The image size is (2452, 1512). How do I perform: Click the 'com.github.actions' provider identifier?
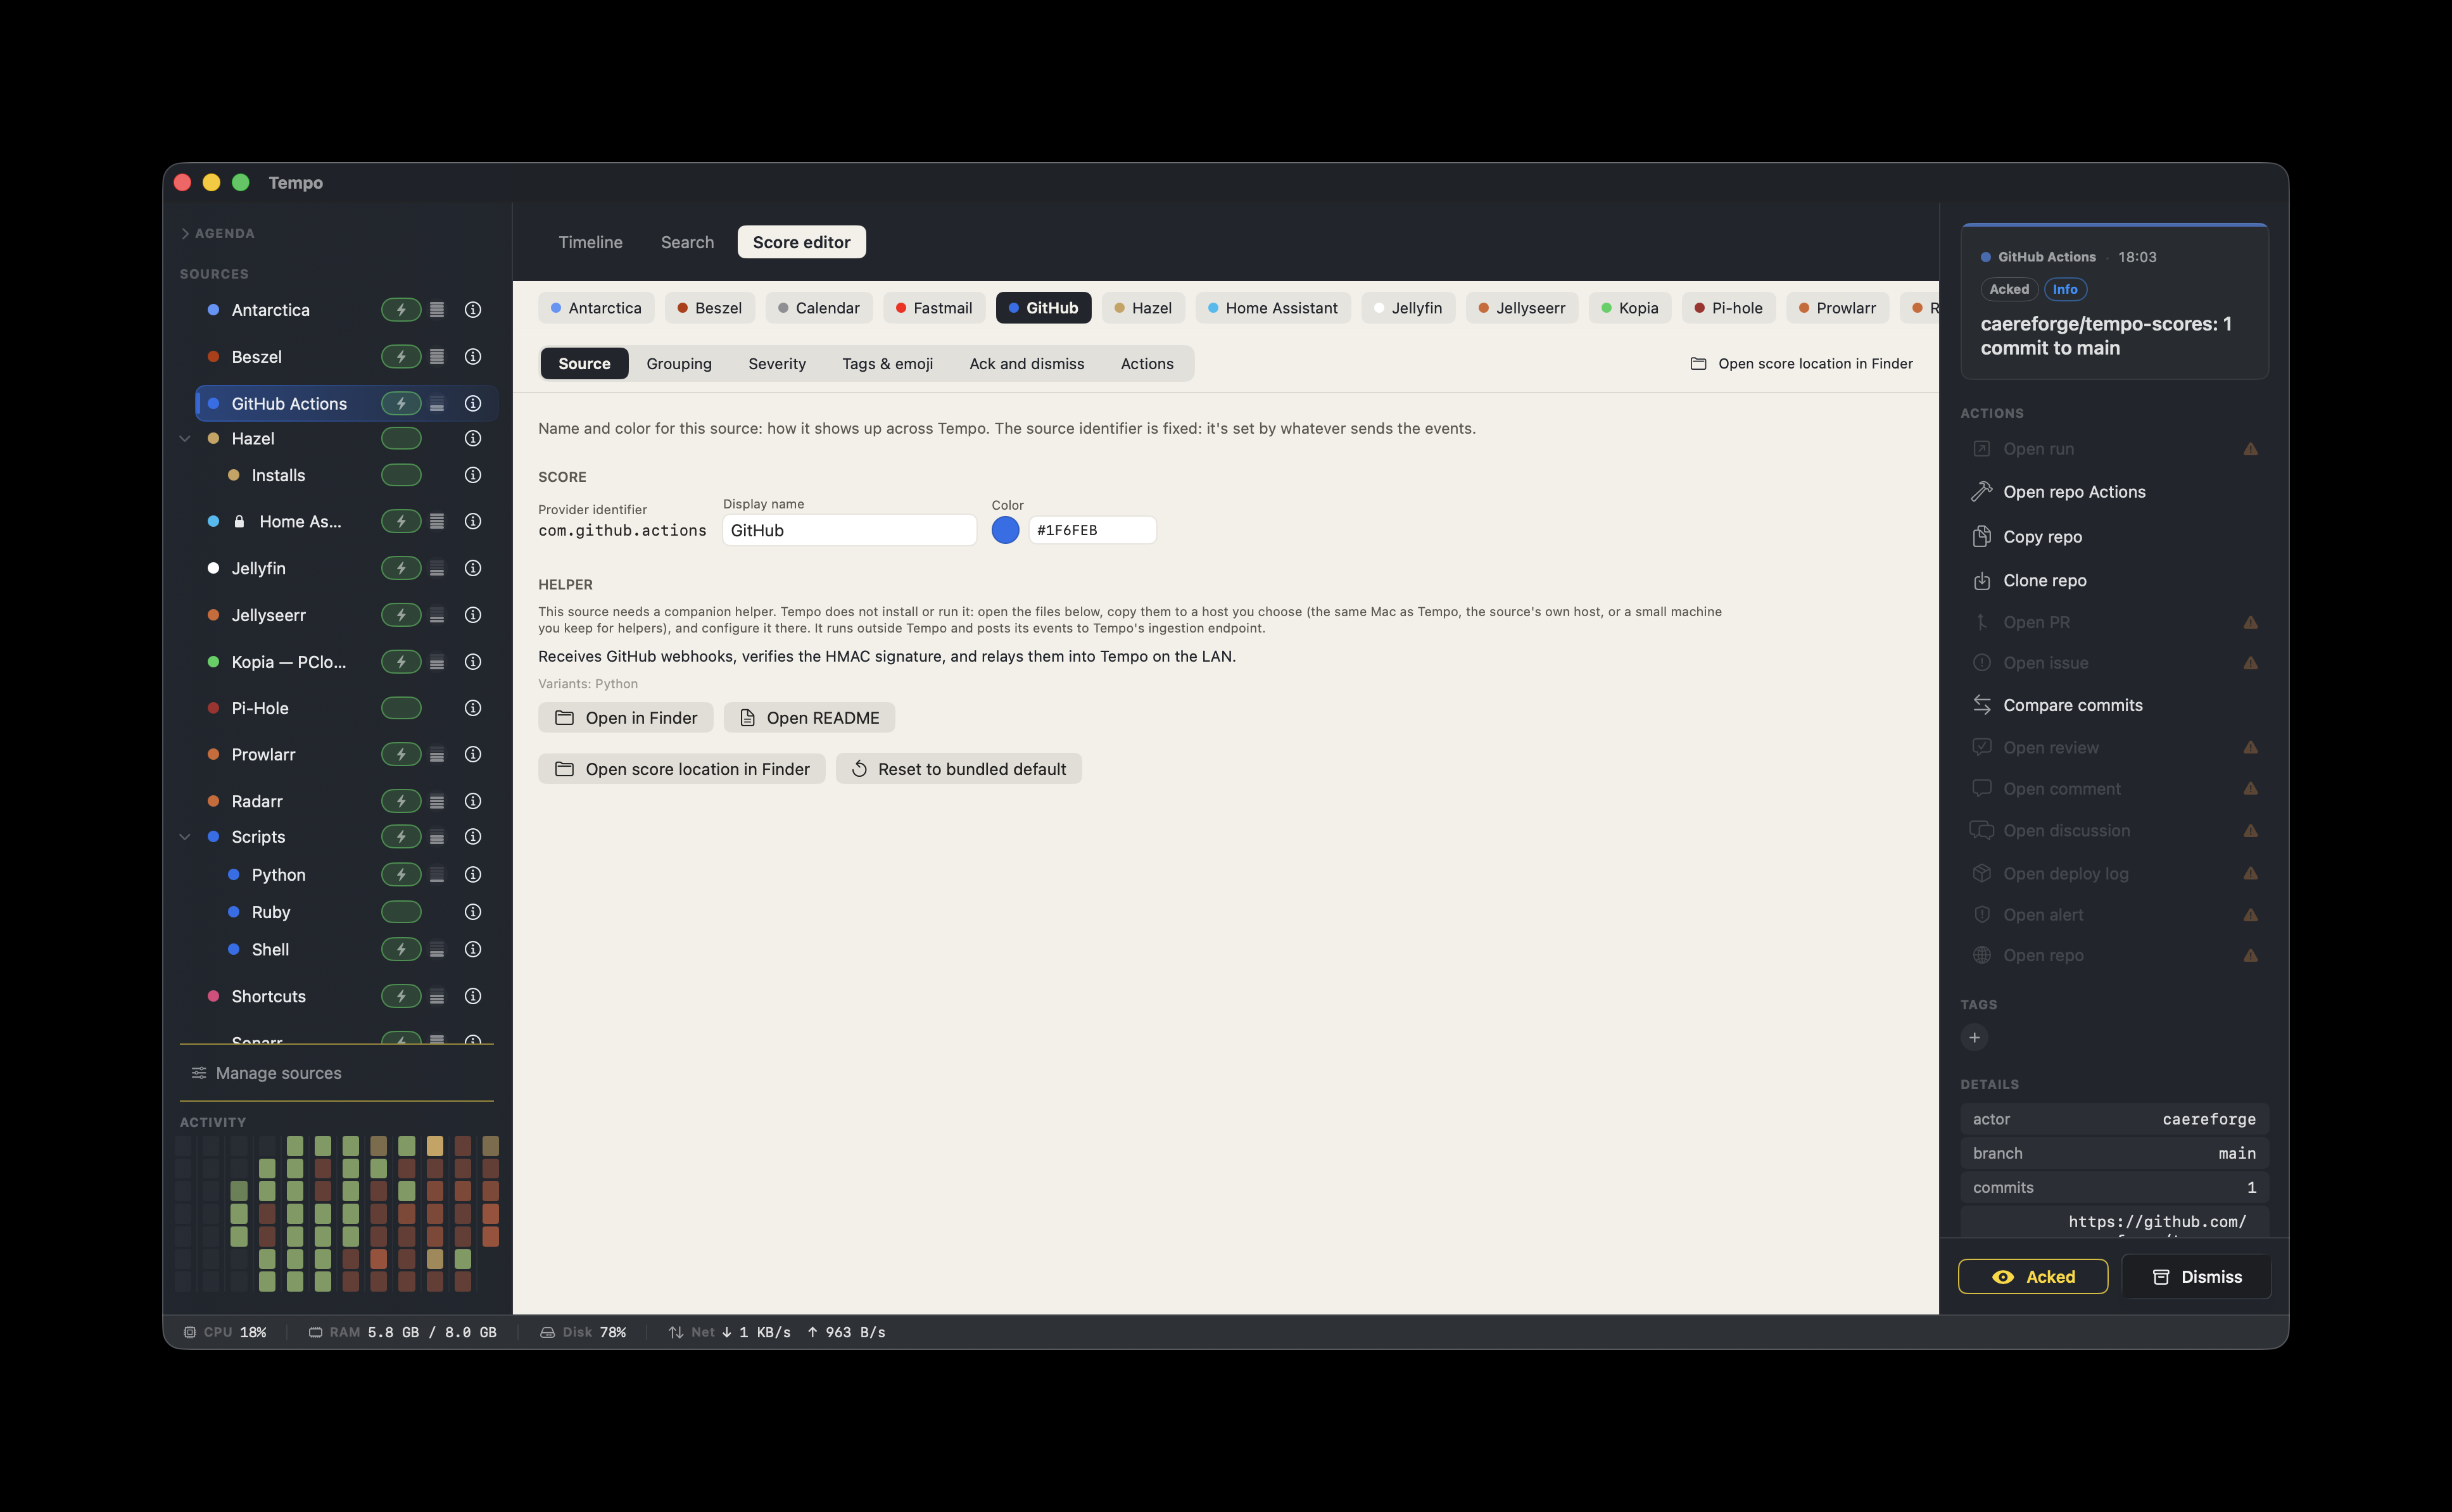point(622,531)
